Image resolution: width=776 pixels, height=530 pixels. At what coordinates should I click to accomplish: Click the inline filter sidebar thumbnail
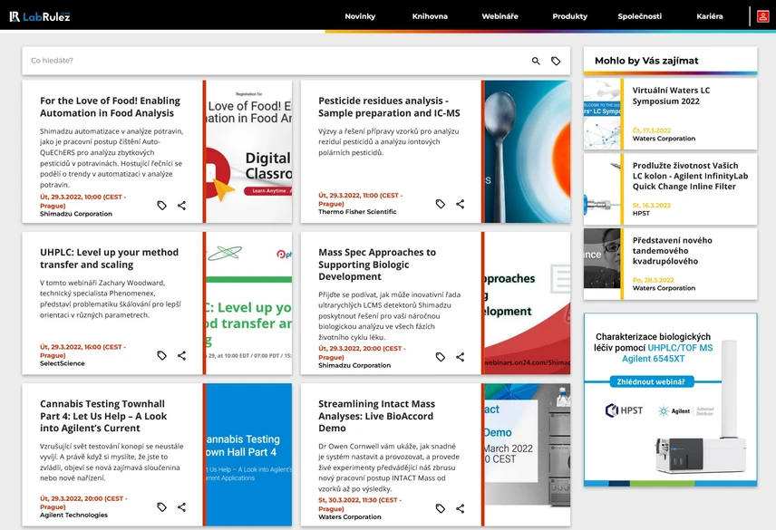coord(602,189)
